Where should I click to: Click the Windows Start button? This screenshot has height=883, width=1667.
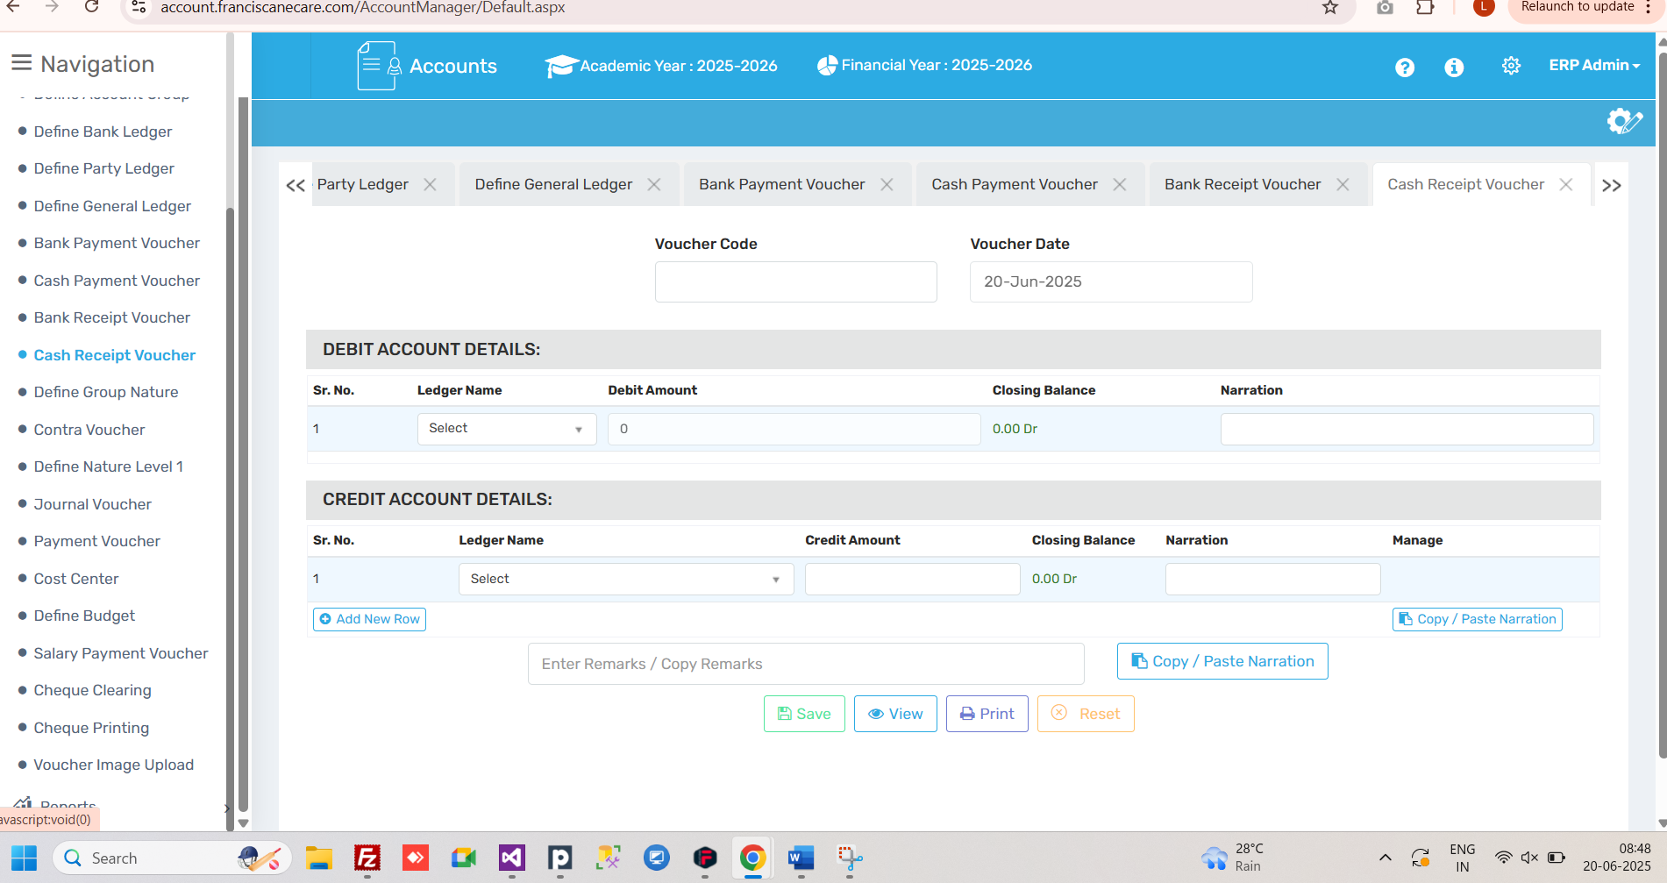coord(25,858)
